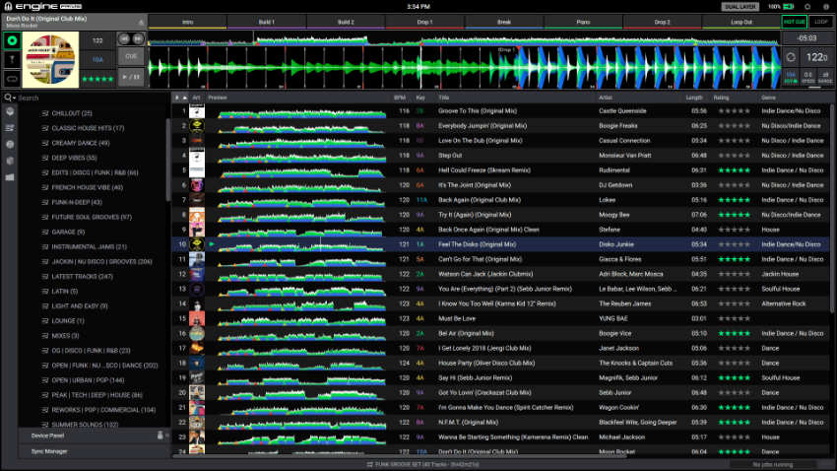
Task: Hit the CUE button
Action: (x=131, y=56)
